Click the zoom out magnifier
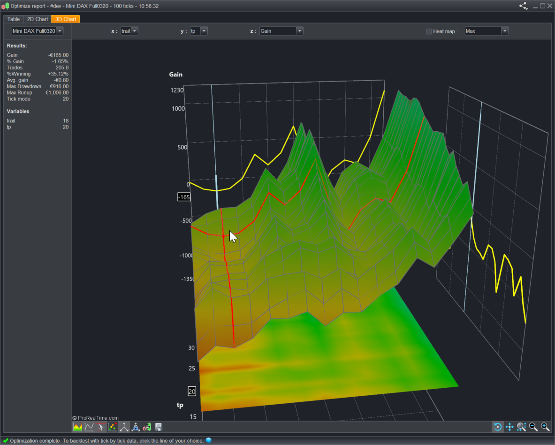This screenshot has height=445, width=555. pyautogui.click(x=533, y=427)
